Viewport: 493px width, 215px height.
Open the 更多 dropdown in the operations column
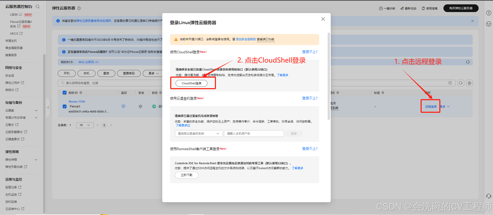[x=445, y=107]
